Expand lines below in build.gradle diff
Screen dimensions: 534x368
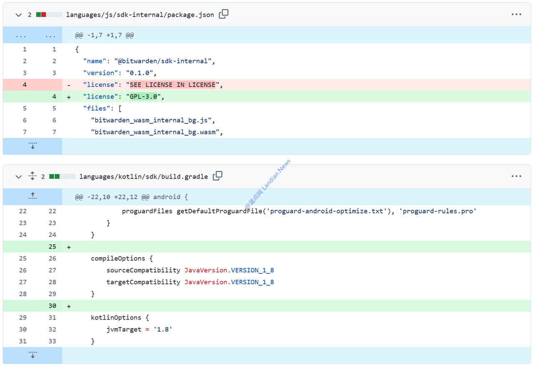point(33,355)
